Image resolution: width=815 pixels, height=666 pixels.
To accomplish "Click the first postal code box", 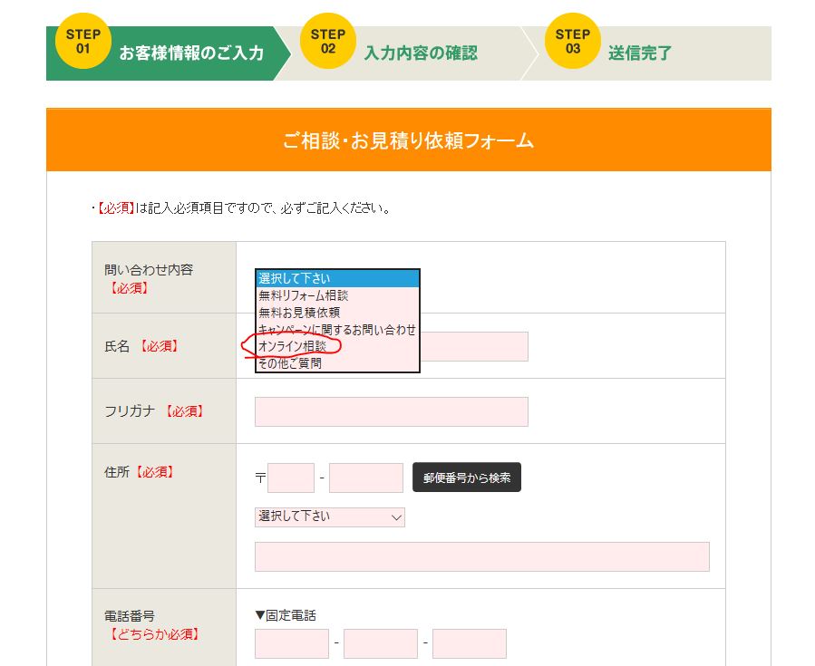I will coord(291,478).
